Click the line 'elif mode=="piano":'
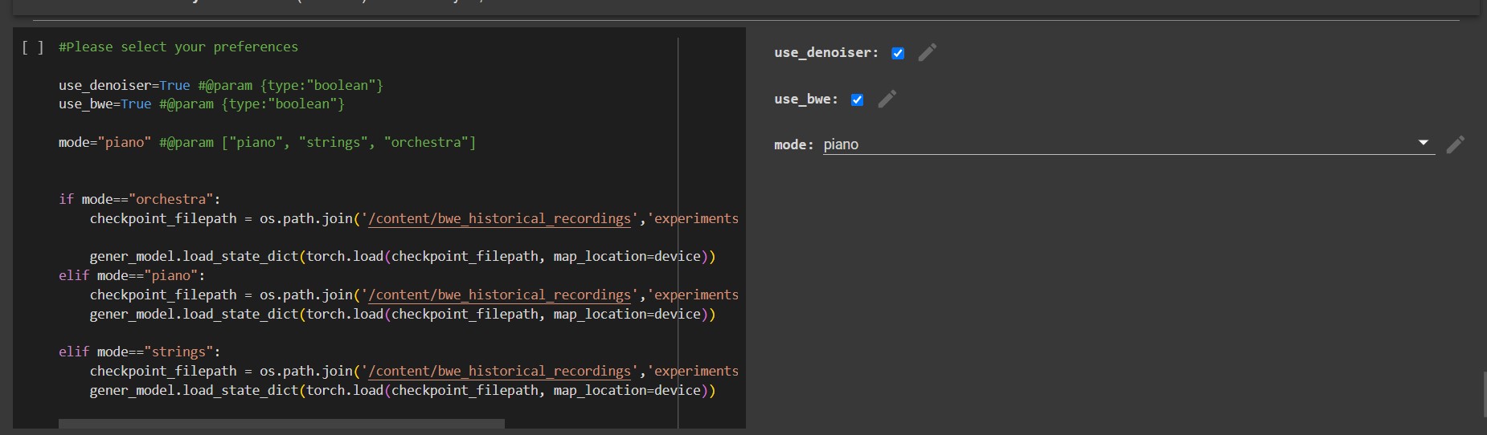1487x435 pixels. click(132, 275)
